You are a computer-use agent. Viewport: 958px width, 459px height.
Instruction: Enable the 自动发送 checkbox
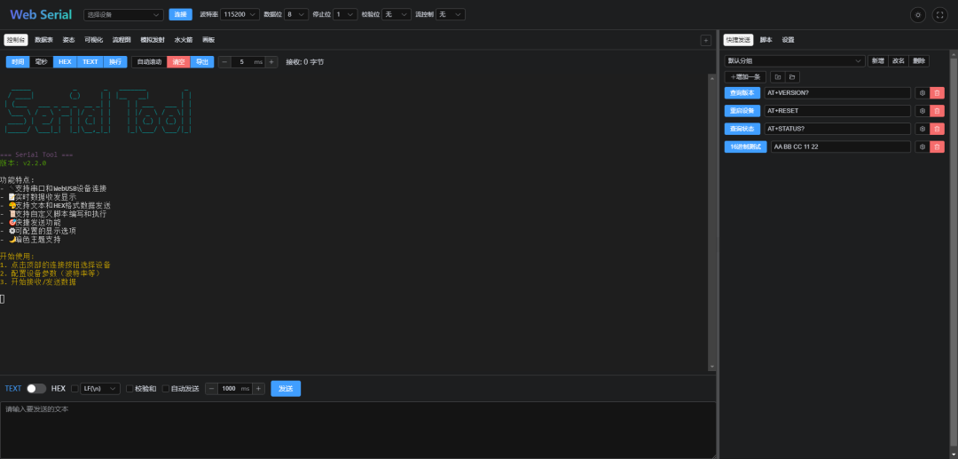point(166,389)
